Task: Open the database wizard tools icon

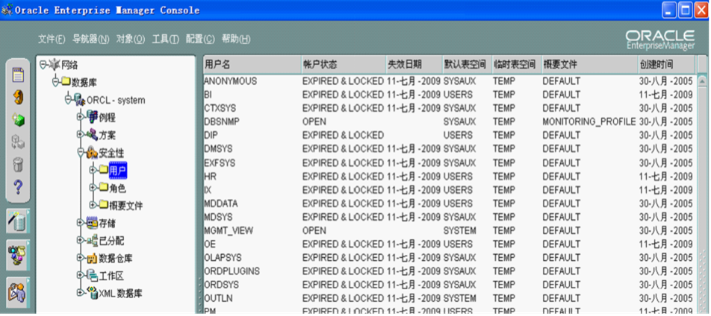Action: pos(18,221)
